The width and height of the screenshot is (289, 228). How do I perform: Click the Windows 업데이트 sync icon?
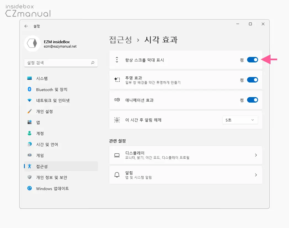30,188
